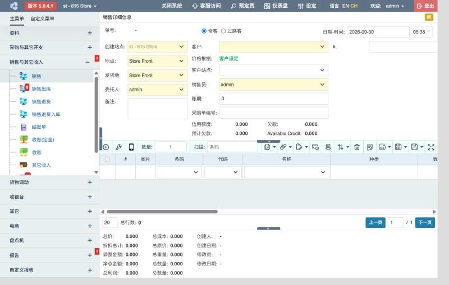Open 客服访问 in top menu

(x=207, y=6)
